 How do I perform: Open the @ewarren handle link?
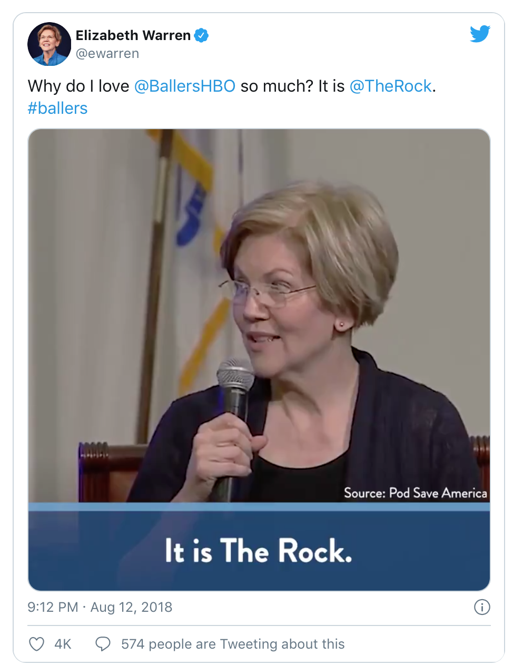(x=107, y=54)
